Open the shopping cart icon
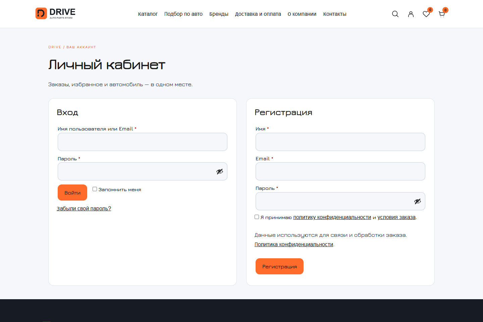Image resolution: width=483 pixels, height=322 pixels. point(442,14)
